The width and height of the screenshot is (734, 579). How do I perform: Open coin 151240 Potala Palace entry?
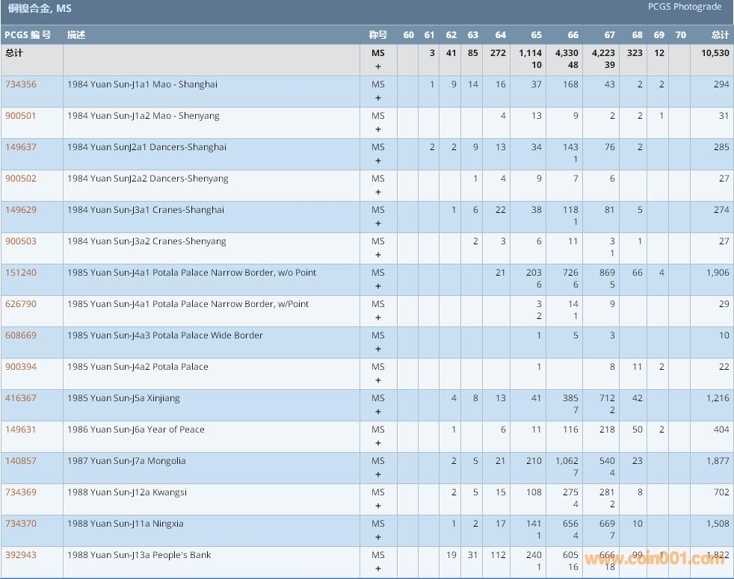(21, 273)
